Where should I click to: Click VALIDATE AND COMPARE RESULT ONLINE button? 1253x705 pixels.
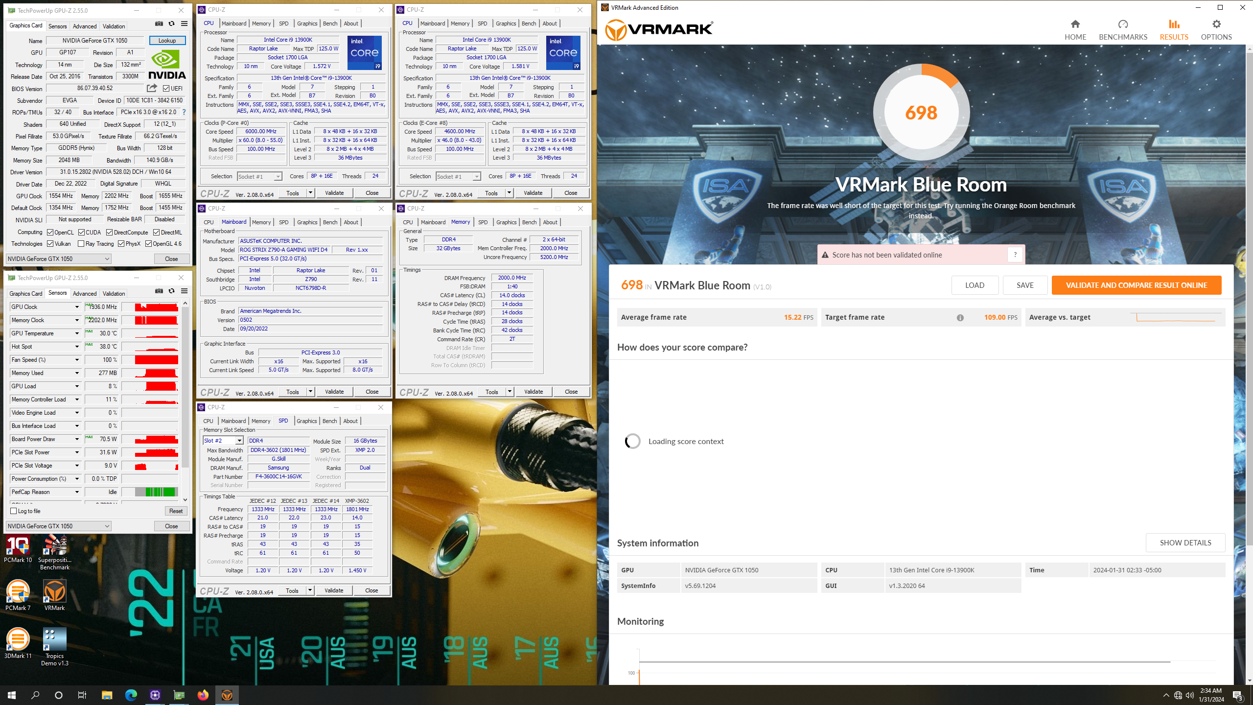tap(1136, 285)
